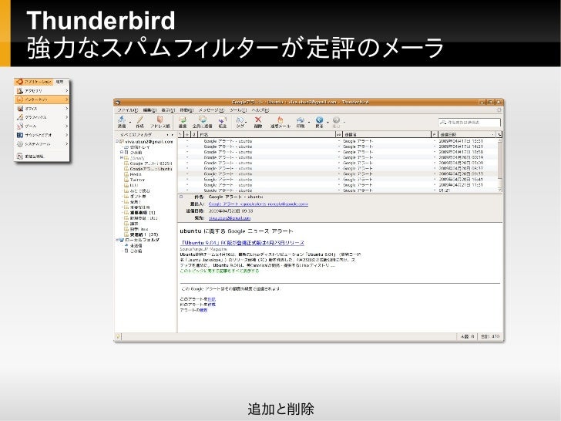This screenshot has width=561, height=421.
Task: Open the ファイル menu
Action: click(x=128, y=110)
